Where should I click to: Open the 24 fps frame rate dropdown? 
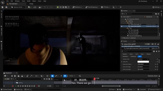click(x=72, y=76)
